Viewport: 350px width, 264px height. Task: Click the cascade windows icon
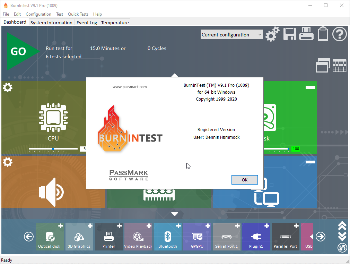pyautogui.click(x=323, y=65)
